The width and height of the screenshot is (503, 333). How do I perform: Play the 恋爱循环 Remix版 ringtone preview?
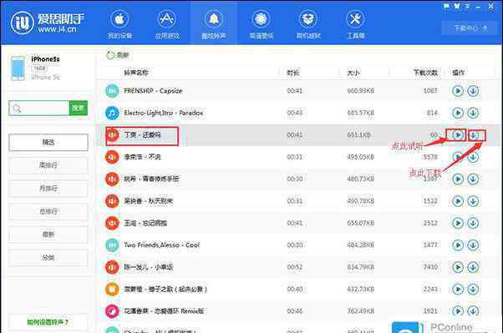pyautogui.click(x=458, y=311)
